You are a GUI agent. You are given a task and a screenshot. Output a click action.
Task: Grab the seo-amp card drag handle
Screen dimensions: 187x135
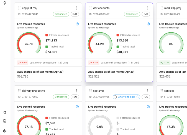[x=90, y=91]
